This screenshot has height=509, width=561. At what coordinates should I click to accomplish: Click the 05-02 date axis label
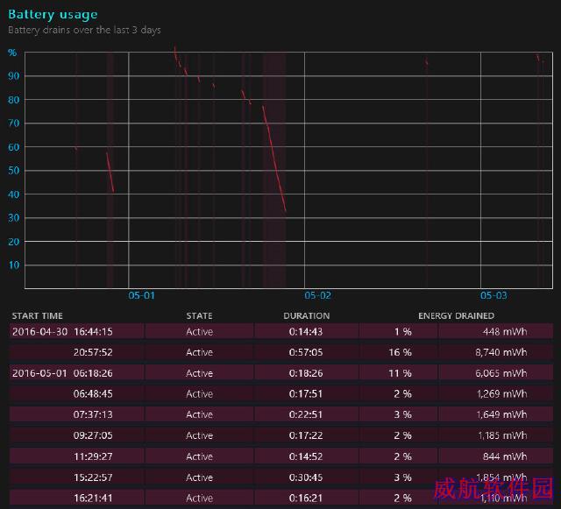tap(317, 295)
